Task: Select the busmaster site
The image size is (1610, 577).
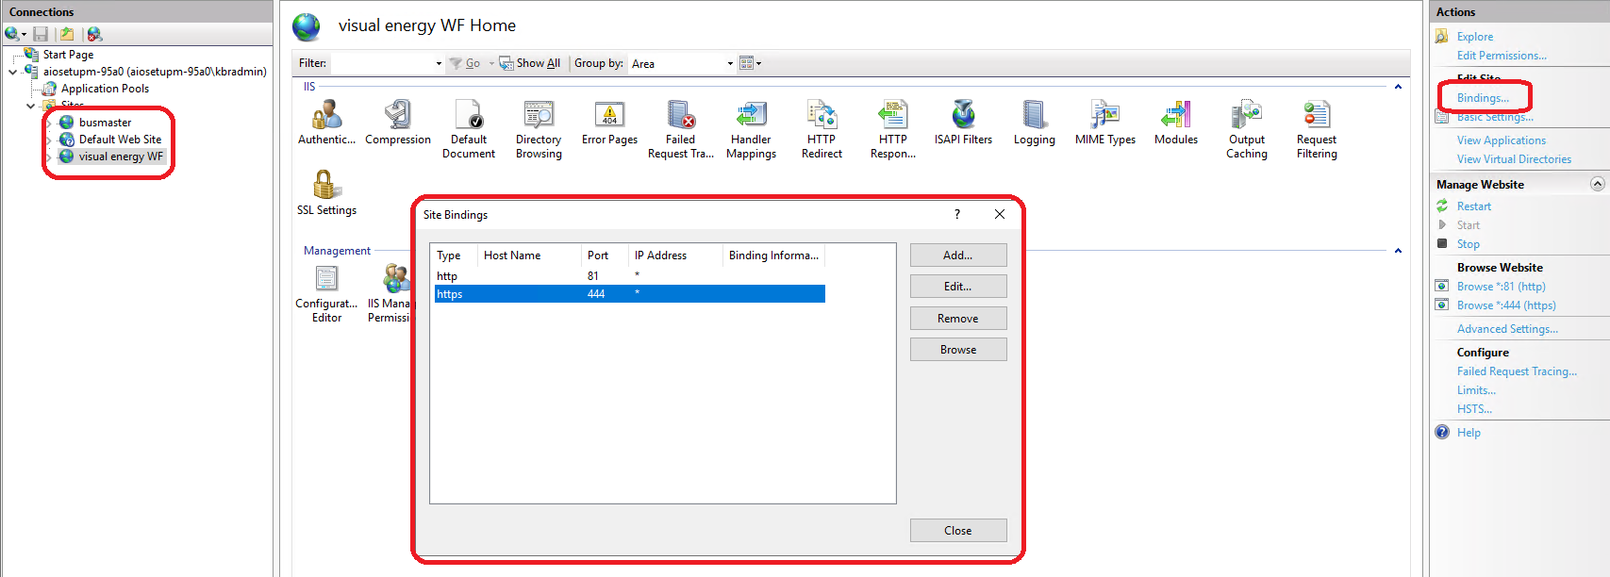Action: (x=105, y=123)
